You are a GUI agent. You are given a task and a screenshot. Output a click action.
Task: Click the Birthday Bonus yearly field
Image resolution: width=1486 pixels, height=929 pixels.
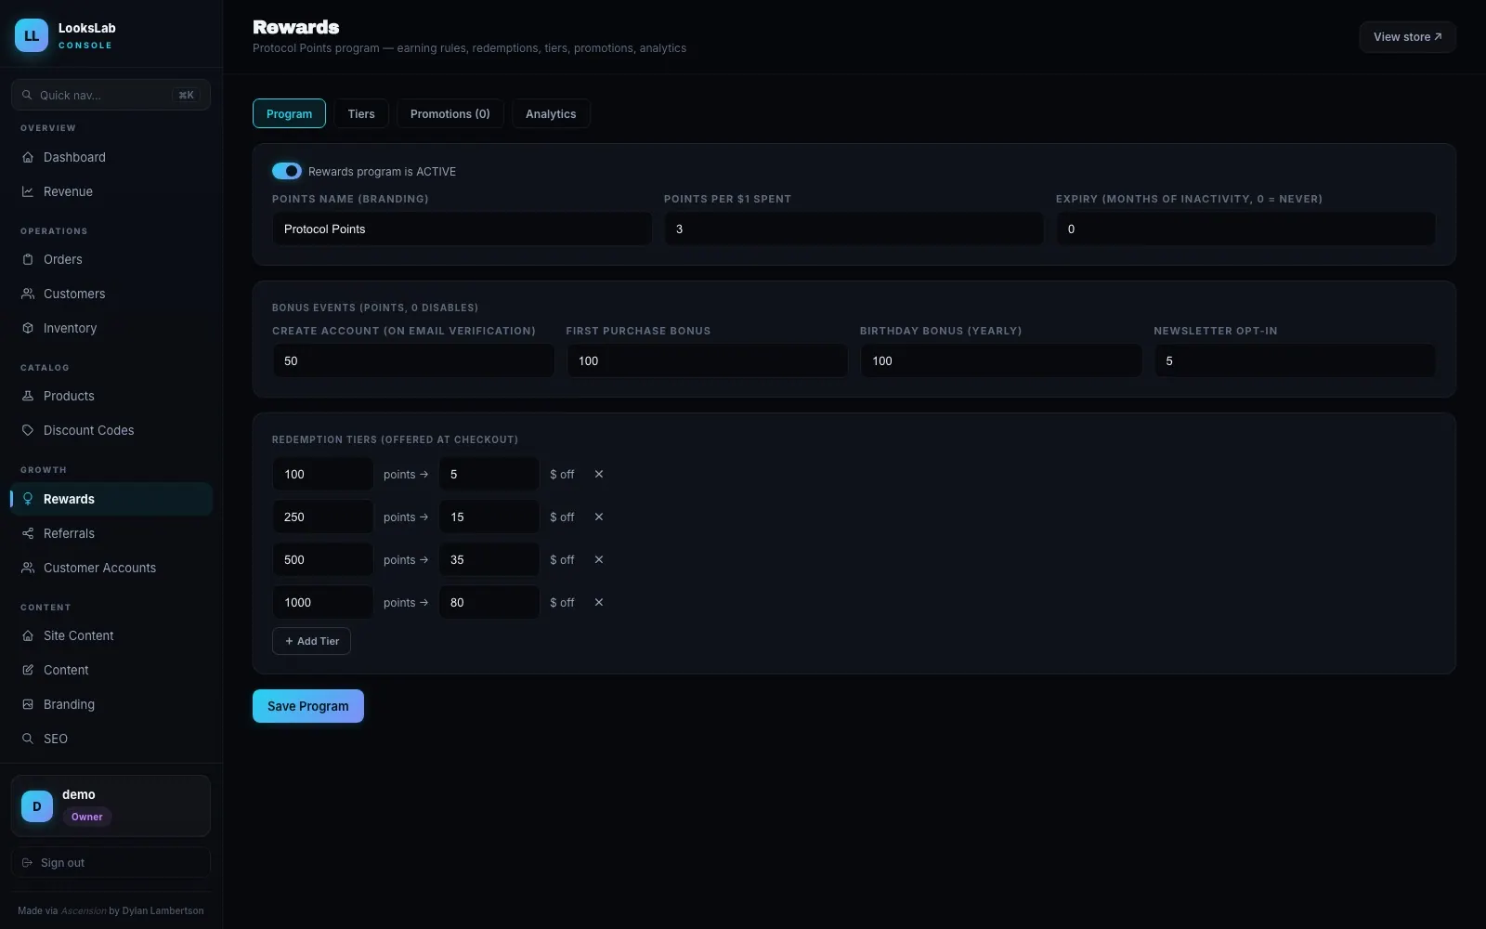point(1001,360)
